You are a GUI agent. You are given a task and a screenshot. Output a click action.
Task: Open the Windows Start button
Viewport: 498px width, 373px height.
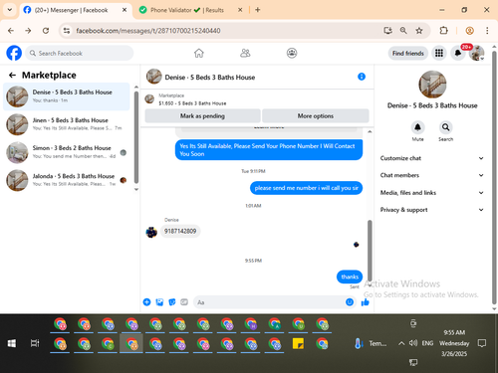12,343
